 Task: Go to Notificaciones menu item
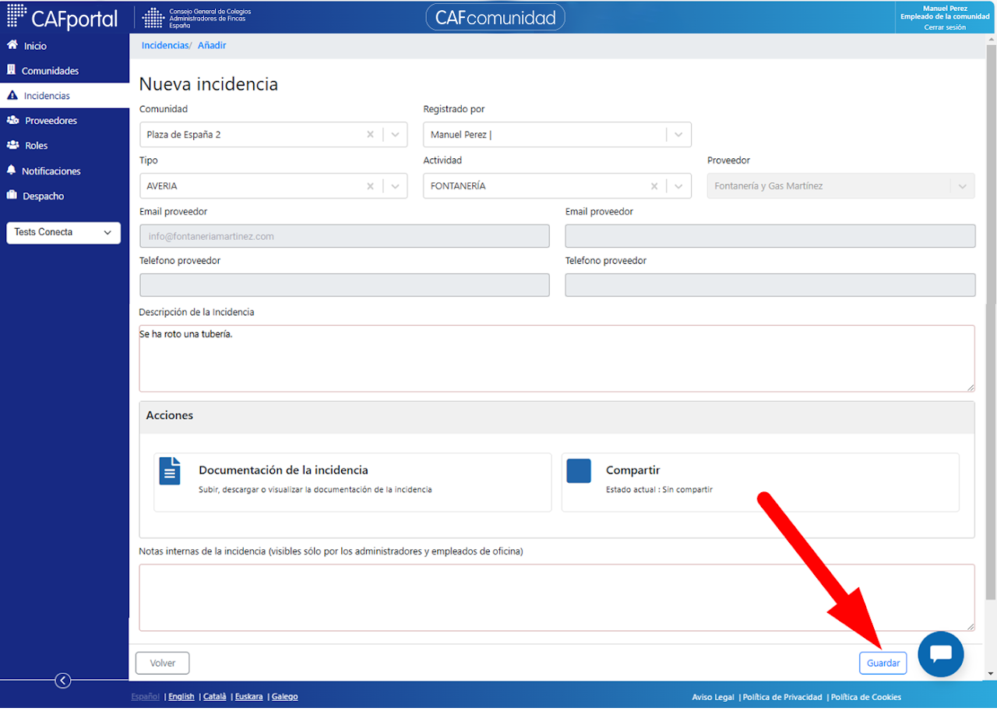coord(51,171)
